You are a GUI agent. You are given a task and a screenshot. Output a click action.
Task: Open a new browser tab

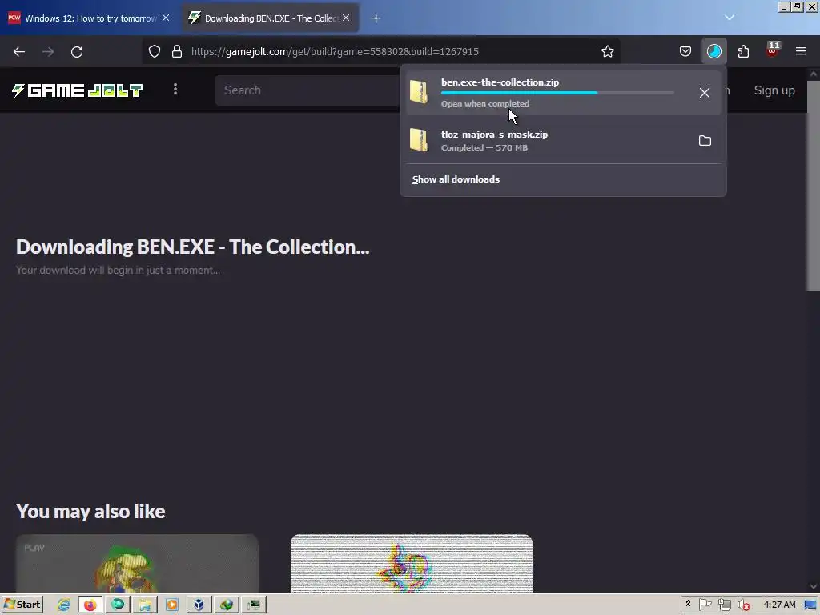coord(376,18)
